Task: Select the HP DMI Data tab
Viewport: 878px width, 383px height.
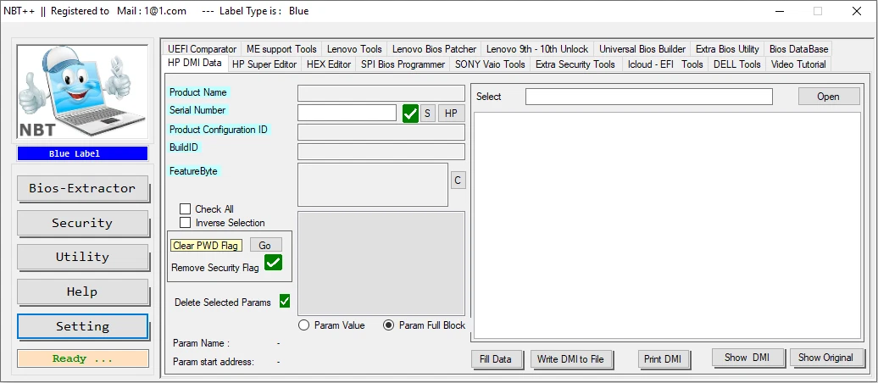Action: (195, 64)
